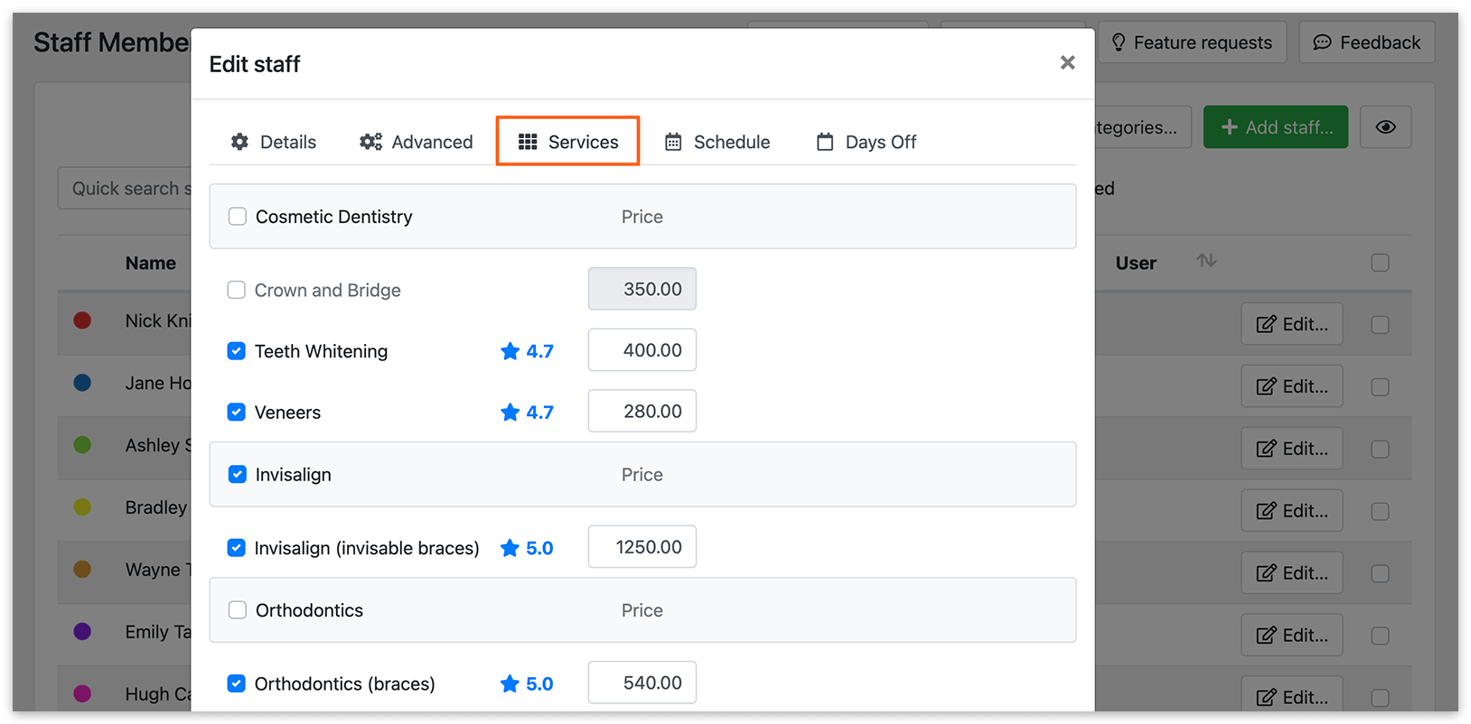Uncheck the Veneers service
Image resolution: width=1471 pixels, height=724 pixels.
tap(236, 413)
